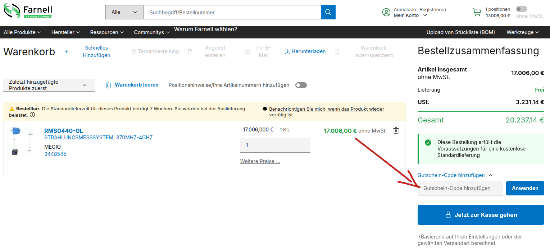Click the warning triangle in the Bestellbar notice
The height and width of the screenshot is (250, 550).
pos(12,109)
